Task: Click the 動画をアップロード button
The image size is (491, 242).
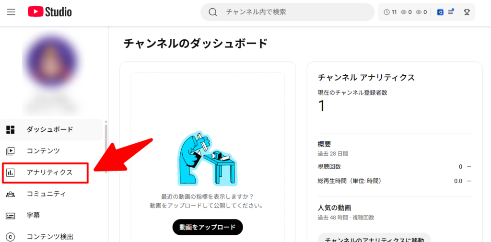Action: click(208, 227)
